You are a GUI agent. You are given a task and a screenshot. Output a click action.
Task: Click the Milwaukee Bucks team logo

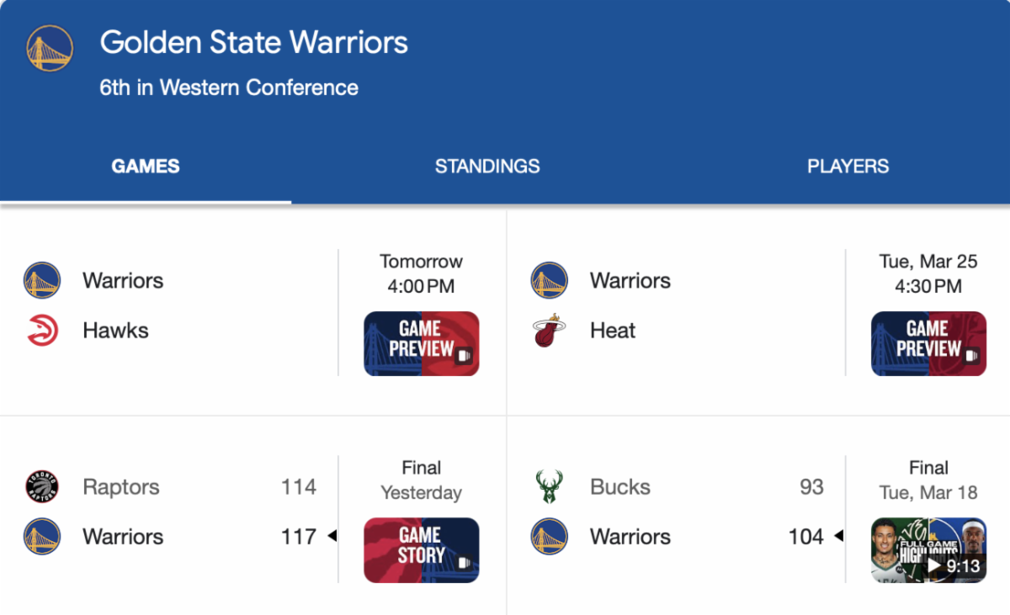[x=549, y=487]
